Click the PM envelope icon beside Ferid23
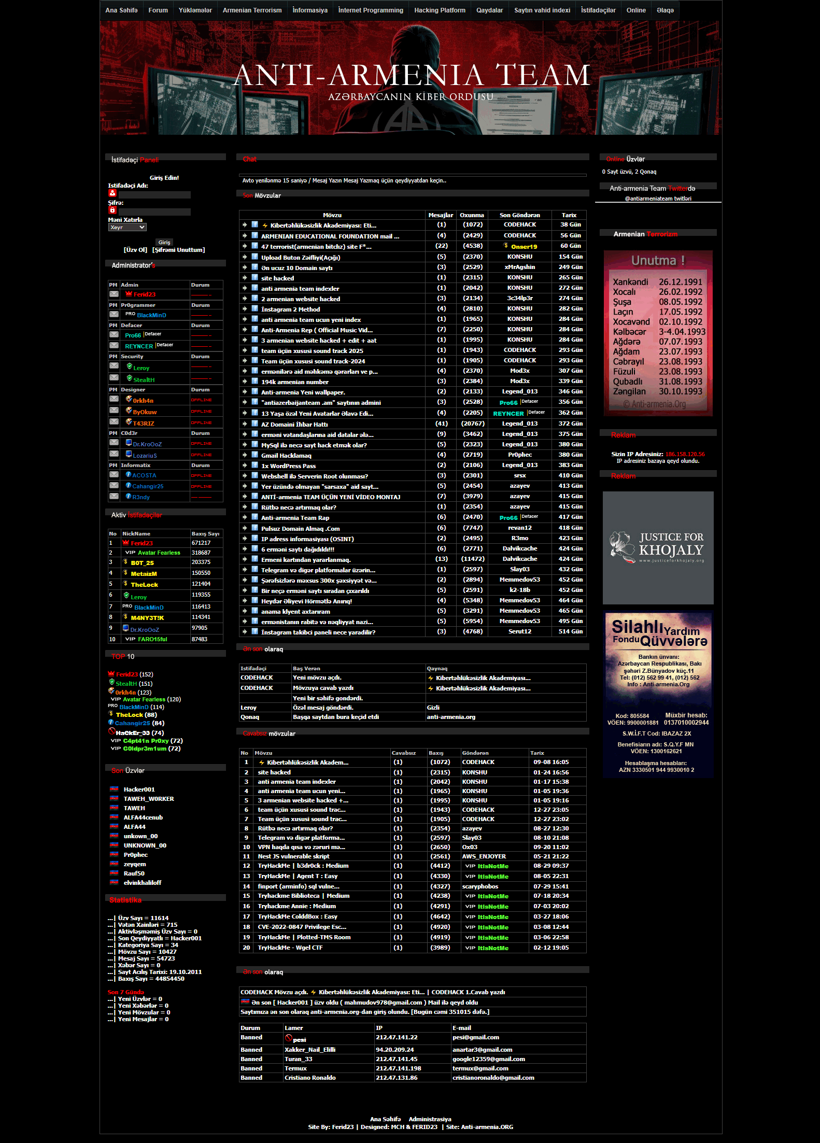The image size is (820, 1143). [x=114, y=294]
